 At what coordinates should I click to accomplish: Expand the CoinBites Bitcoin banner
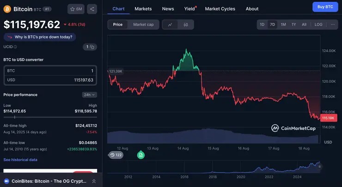click(94, 181)
